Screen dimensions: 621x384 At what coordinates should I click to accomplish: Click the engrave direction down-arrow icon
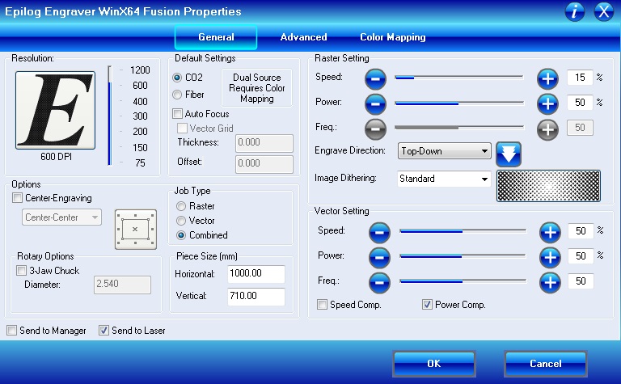[x=509, y=154]
